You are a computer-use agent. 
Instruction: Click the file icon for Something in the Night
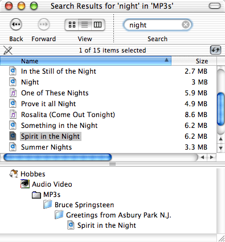click(x=13, y=126)
